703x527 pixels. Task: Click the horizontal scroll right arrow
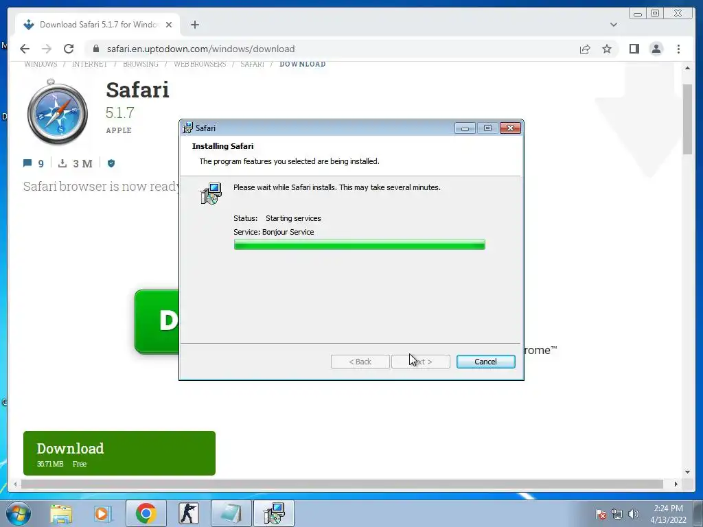point(676,484)
